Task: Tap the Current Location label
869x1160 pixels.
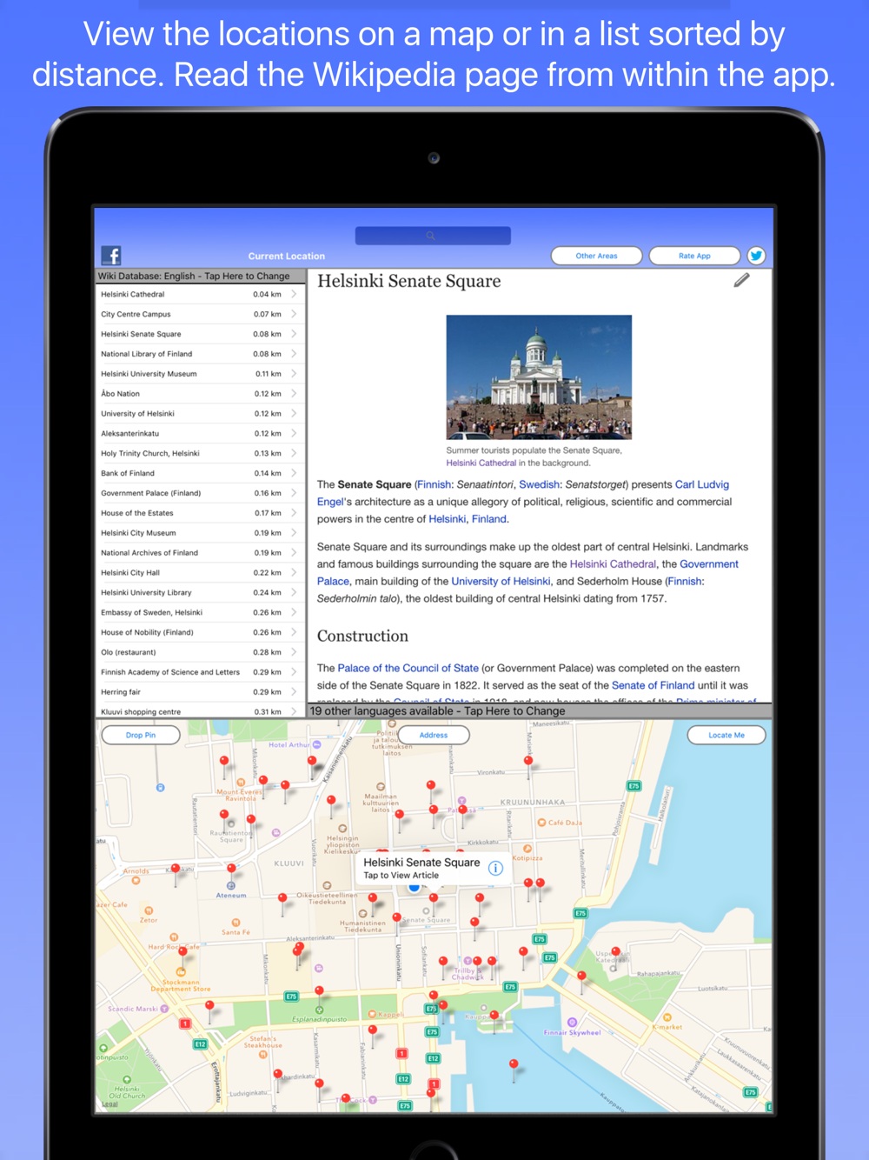Action: click(x=286, y=256)
